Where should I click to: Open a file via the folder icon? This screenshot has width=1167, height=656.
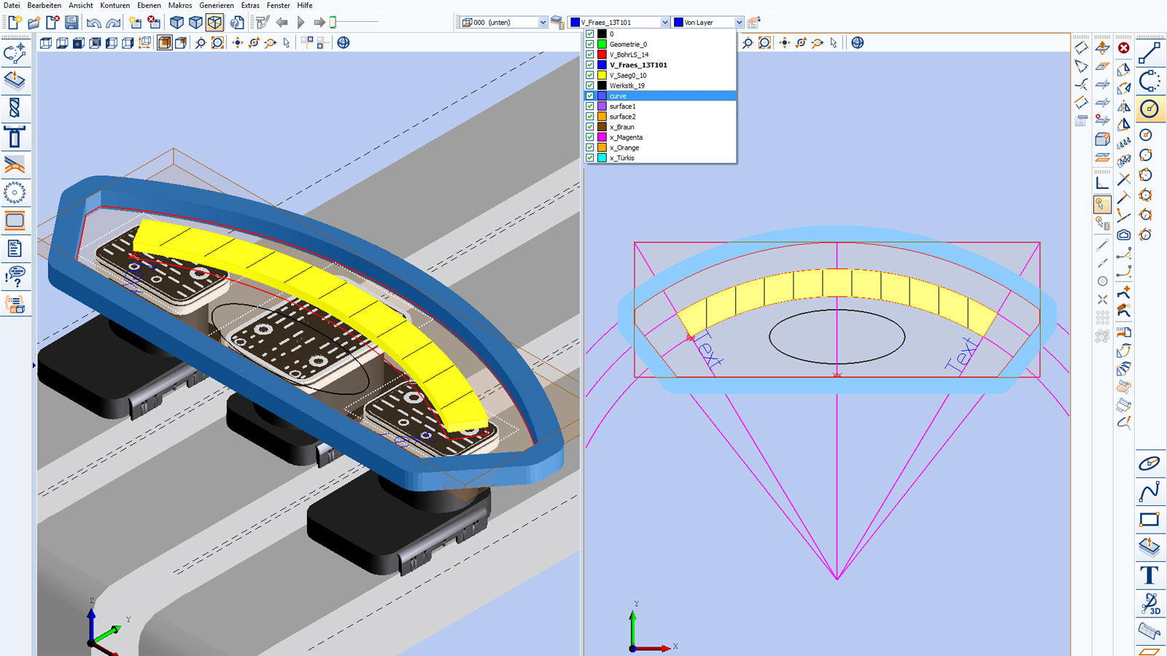(34, 23)
